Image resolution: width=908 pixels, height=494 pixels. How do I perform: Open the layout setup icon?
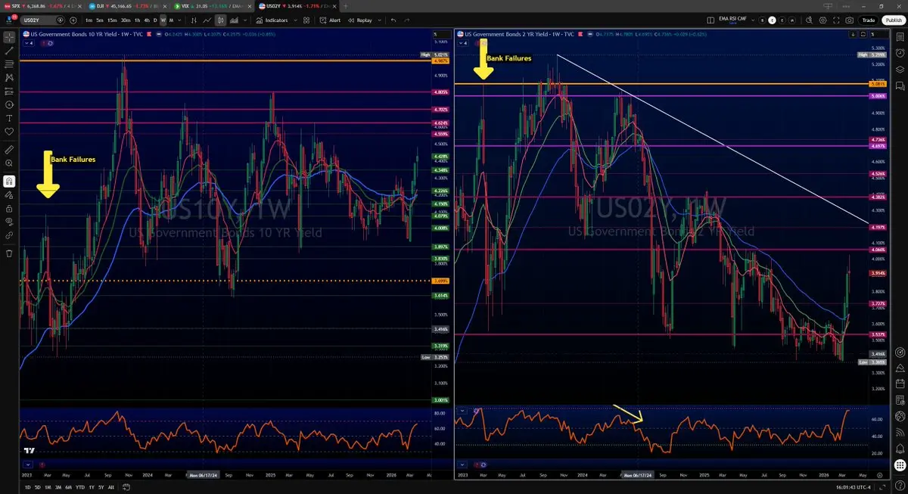click(711, 19)
